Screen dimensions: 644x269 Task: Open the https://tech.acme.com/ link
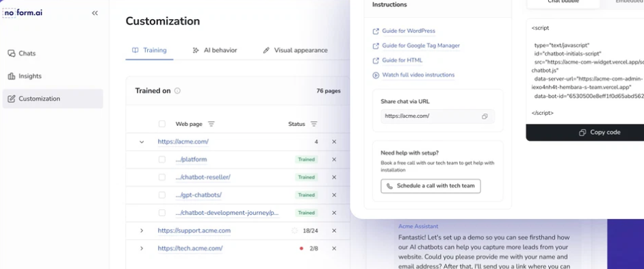(x=190, y=248)
